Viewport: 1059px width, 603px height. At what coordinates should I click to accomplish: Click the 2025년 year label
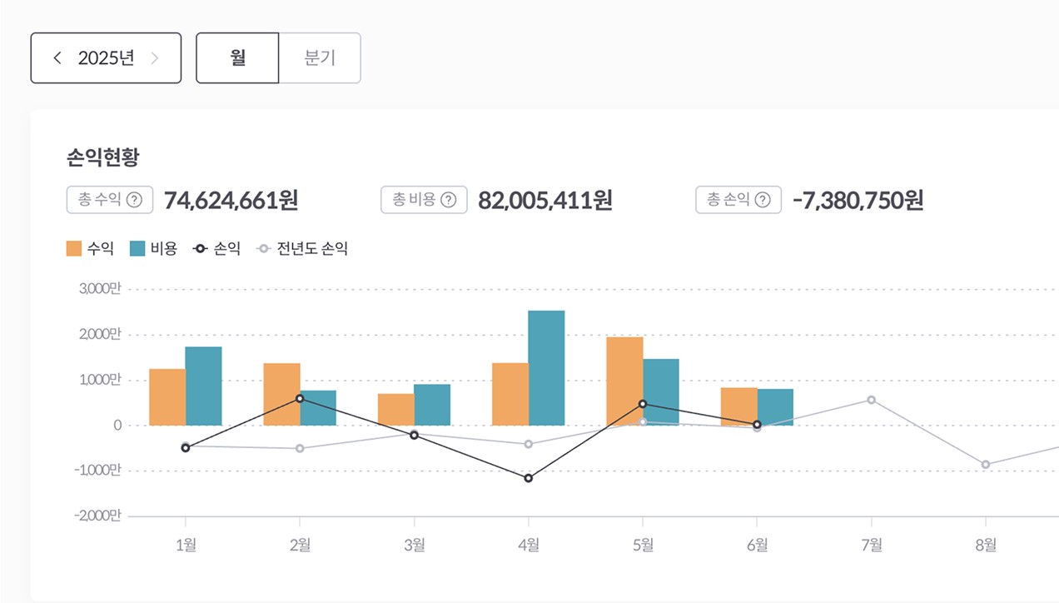[x=106, y=58]
